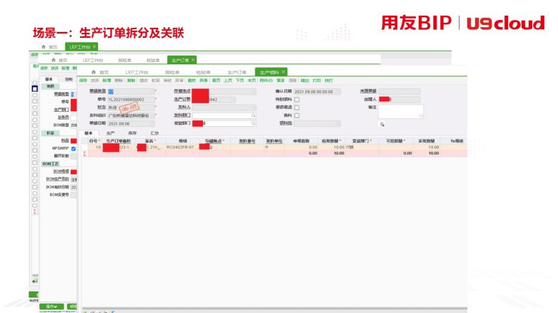Click 留言 in the toolbar
This screenshot has height=313, width=558.
point(280,81)
